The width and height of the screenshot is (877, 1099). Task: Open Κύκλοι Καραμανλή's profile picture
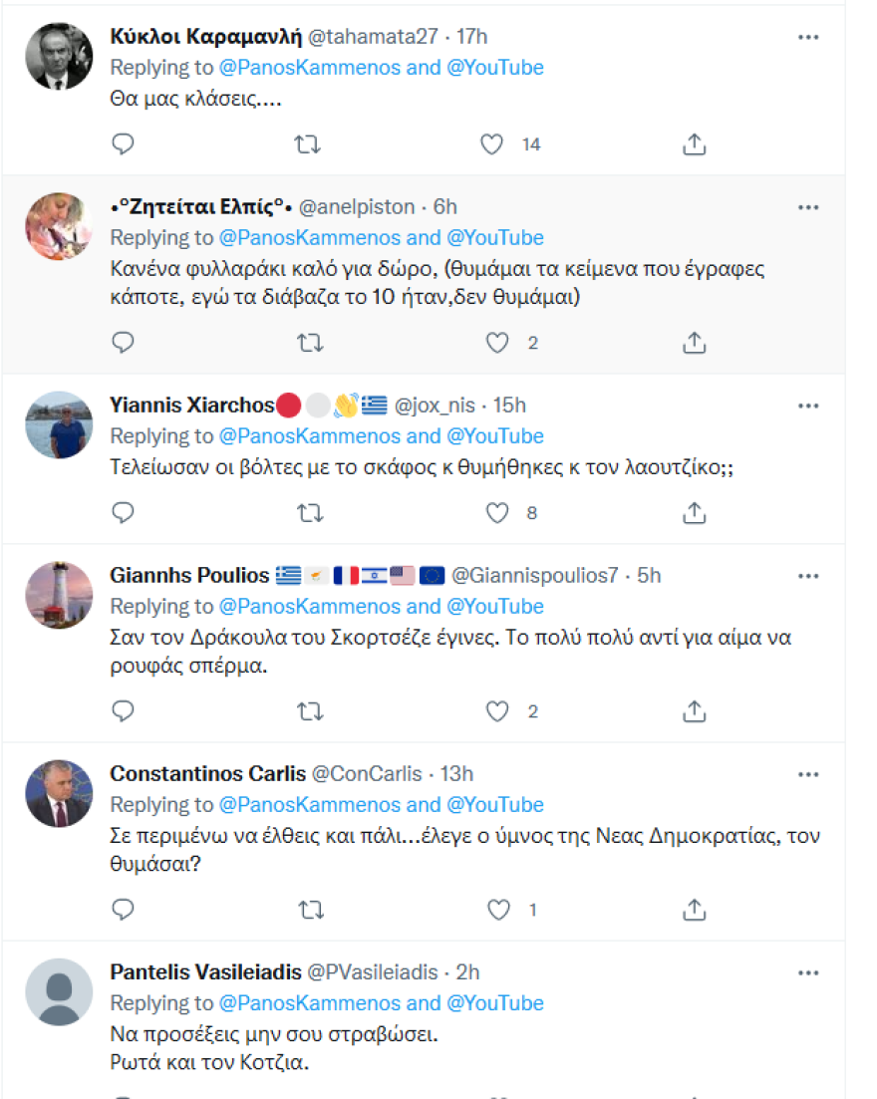tap(58, 56)
